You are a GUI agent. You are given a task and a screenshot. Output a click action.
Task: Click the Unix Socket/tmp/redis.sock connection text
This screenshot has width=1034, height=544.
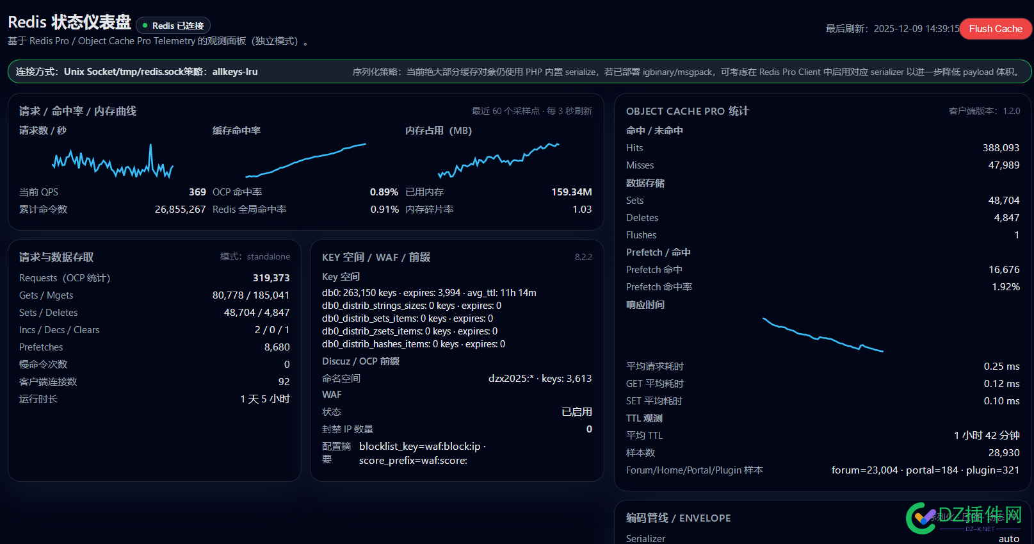point(124,72)
